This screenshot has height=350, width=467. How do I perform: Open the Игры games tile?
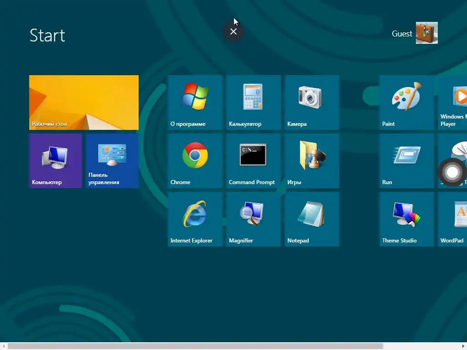tap(312, 161)
